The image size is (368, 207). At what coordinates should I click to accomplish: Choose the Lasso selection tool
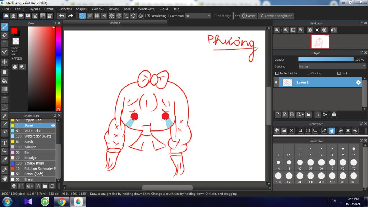click(4, 108)
